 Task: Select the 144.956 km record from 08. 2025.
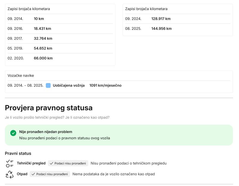click(161, 29)
